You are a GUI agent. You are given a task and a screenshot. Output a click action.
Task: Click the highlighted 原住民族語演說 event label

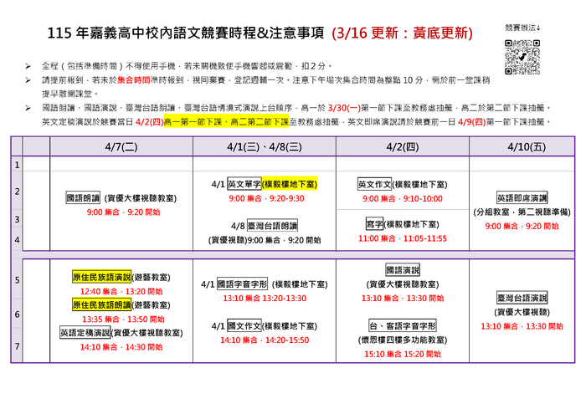102,277
